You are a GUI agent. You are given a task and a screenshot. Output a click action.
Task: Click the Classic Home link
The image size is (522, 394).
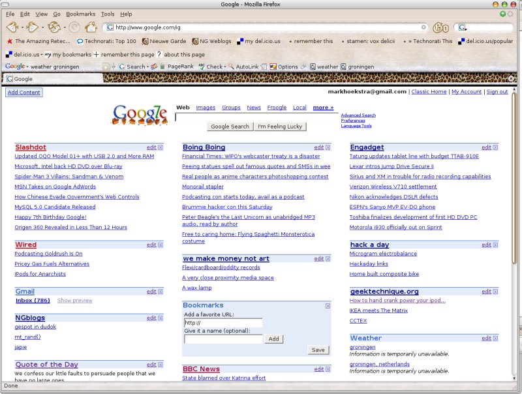tap(429, 91)
